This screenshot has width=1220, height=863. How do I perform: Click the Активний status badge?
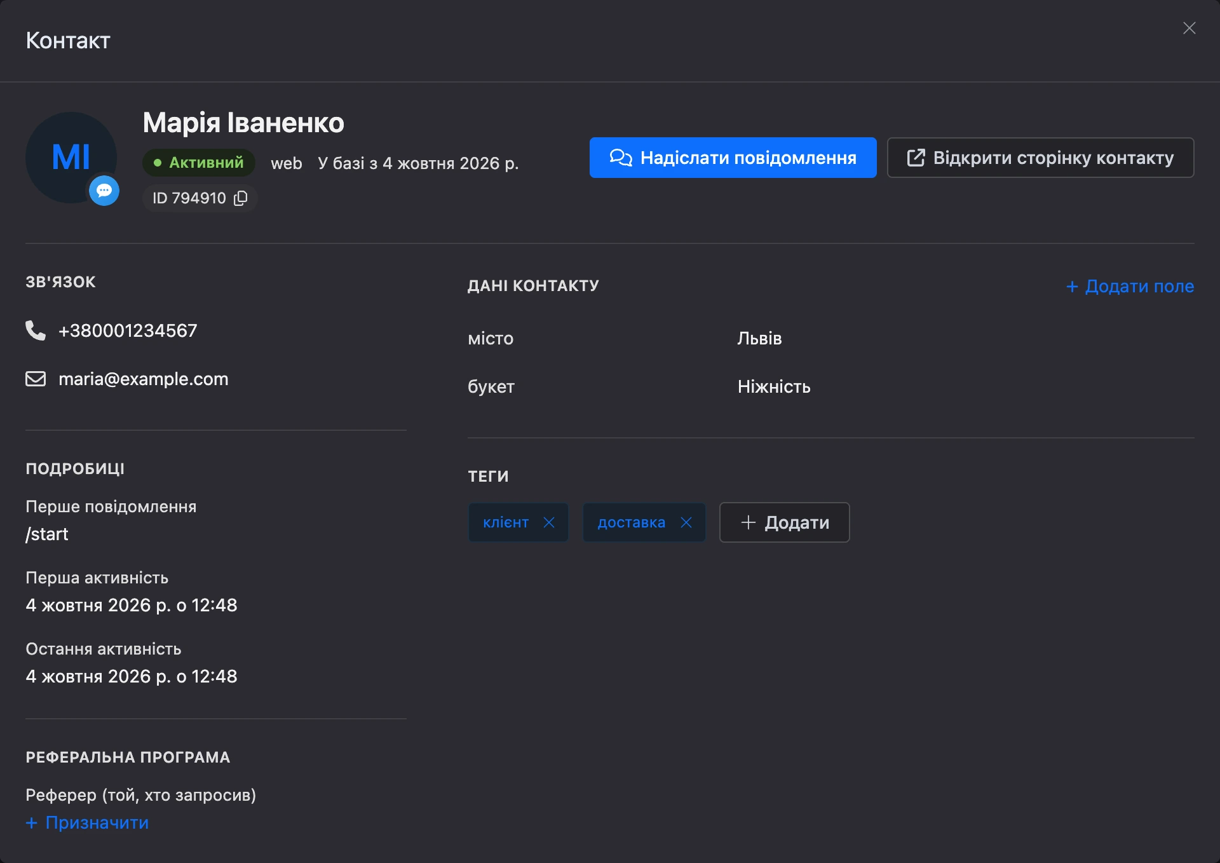[x=199, y=163]
